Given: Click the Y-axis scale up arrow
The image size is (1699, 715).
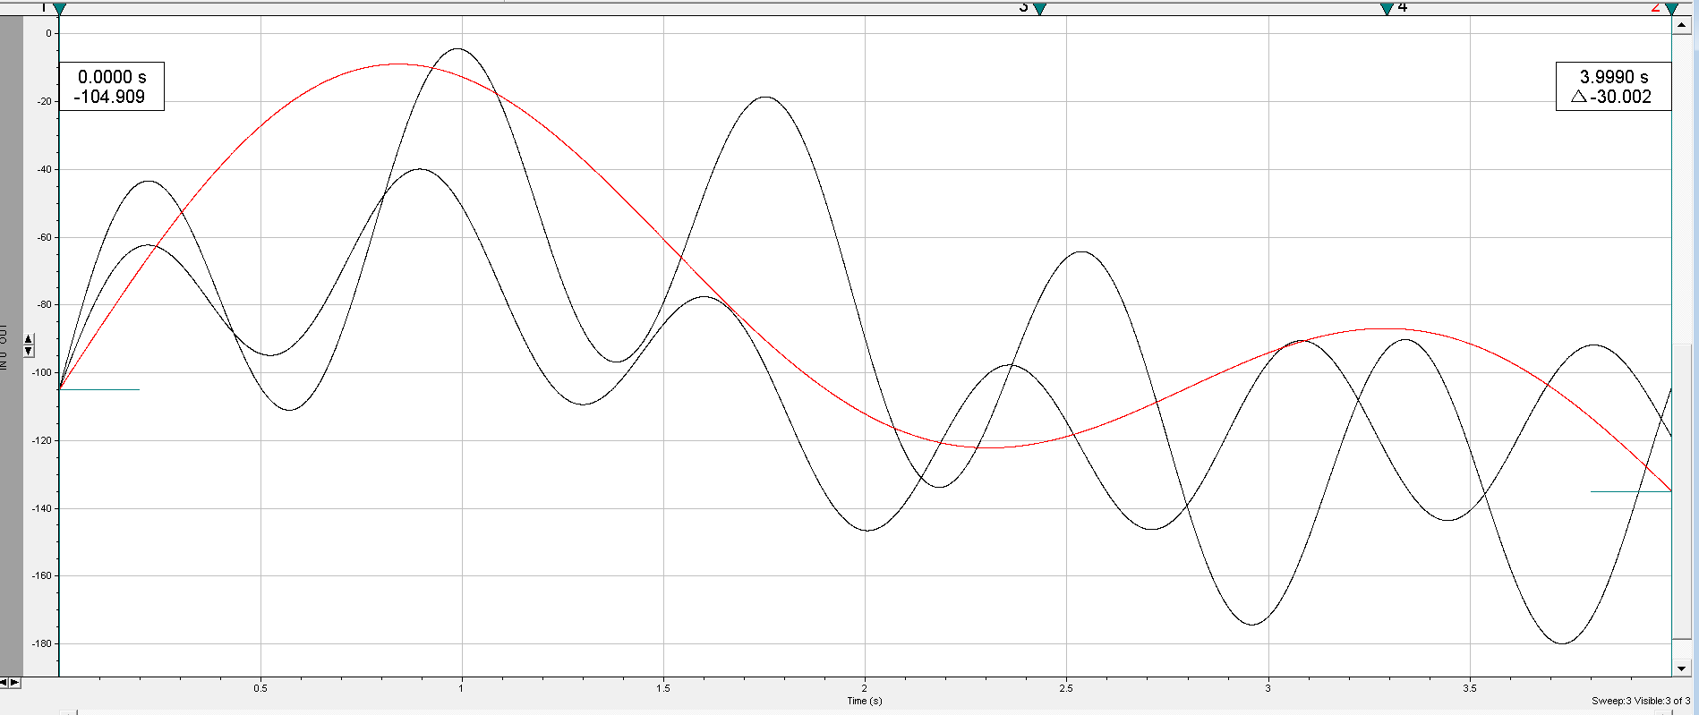Looking at the screenshot, I should (x=29, y=339).
